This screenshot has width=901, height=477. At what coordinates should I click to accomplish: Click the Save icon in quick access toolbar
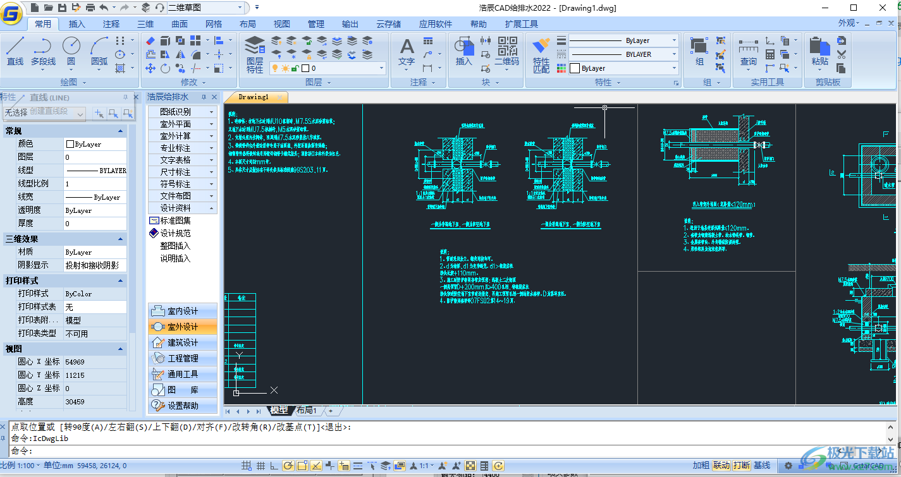point(62,8)
